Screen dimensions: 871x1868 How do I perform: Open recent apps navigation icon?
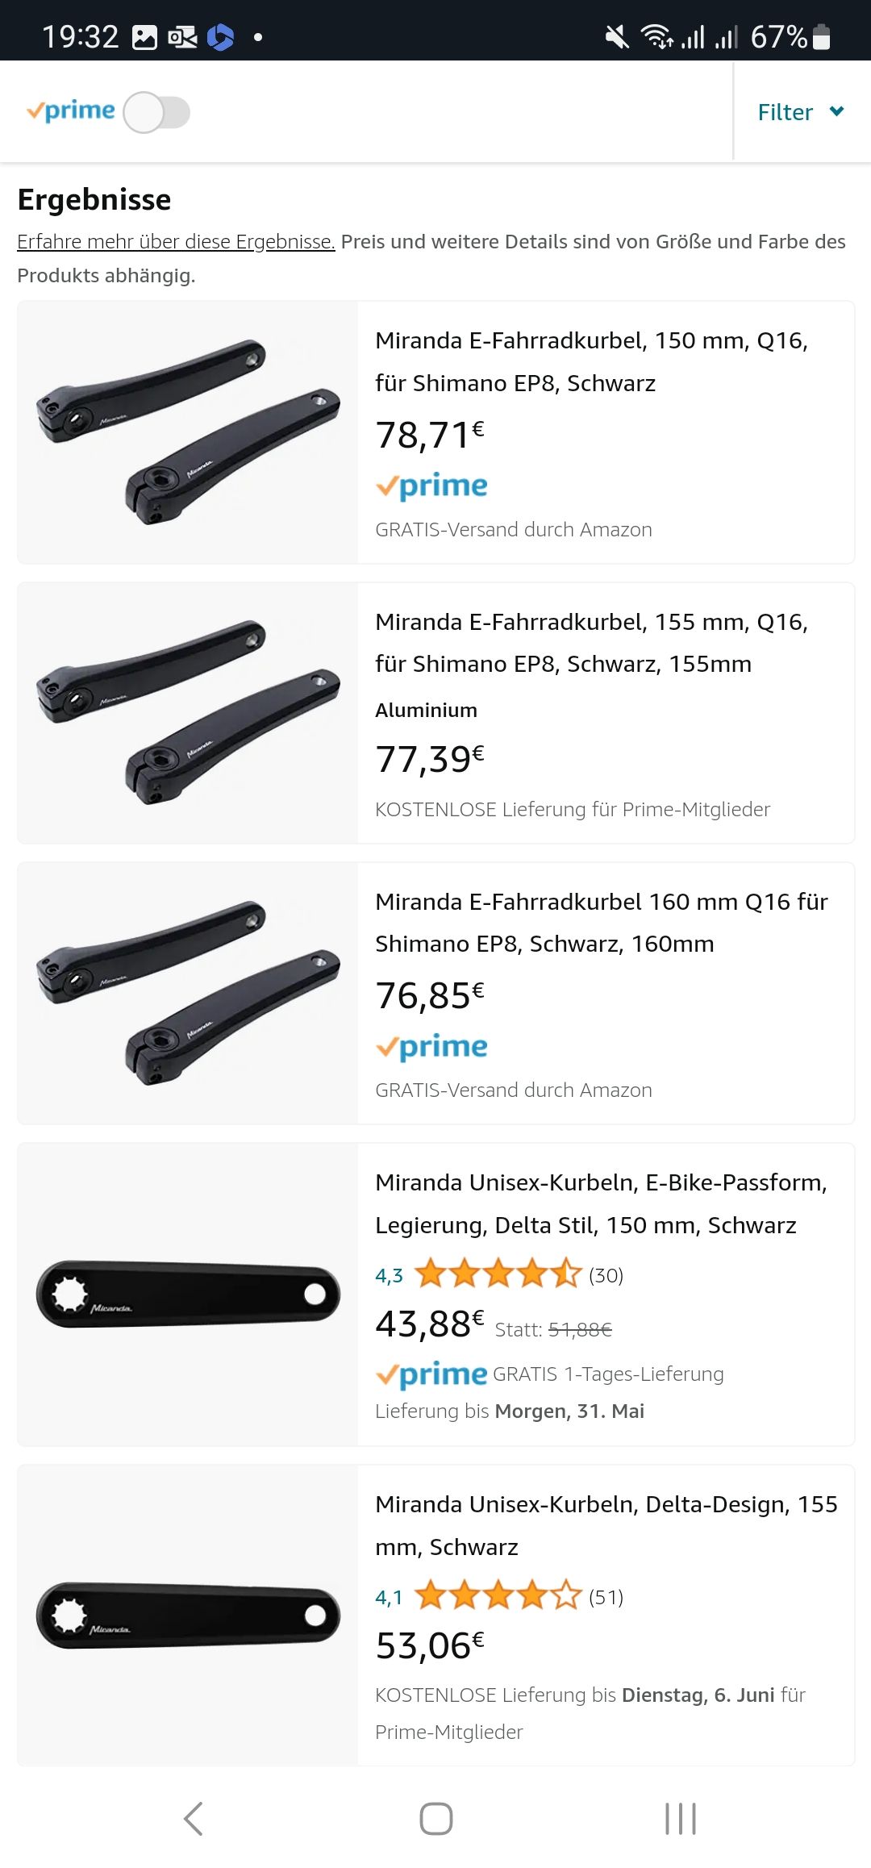point(680,1819)
